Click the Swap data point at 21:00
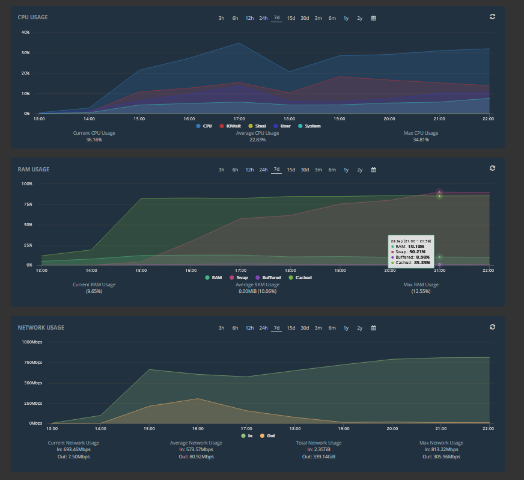The height and width of the screenshot is (480, 524). point(439,192)
